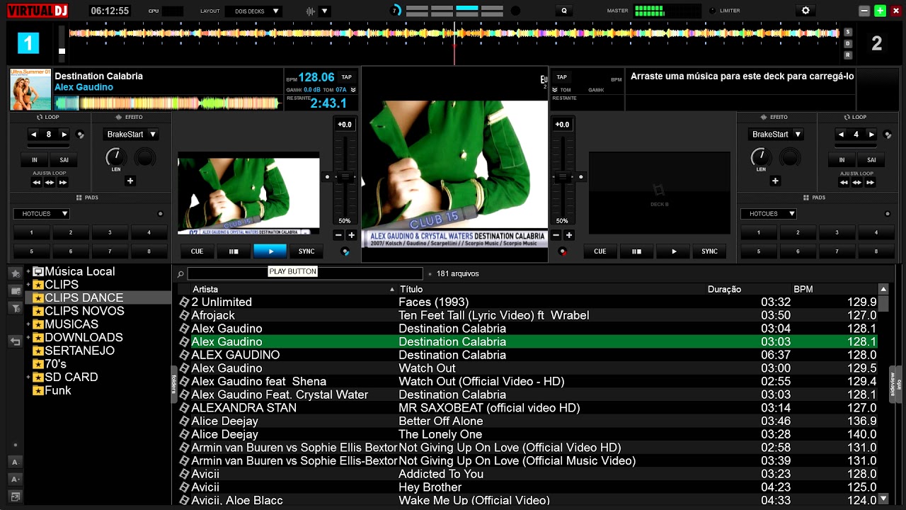Click left deck second effect knob
Screen dimensions: 906x510
[x=145, y=157]
